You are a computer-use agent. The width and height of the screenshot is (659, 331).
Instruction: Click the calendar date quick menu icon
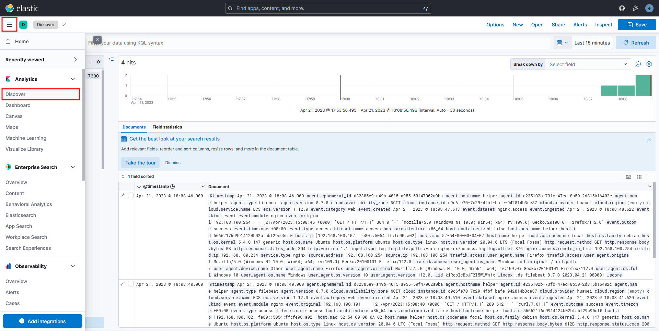pyautogui.click(x=563, y=43)
